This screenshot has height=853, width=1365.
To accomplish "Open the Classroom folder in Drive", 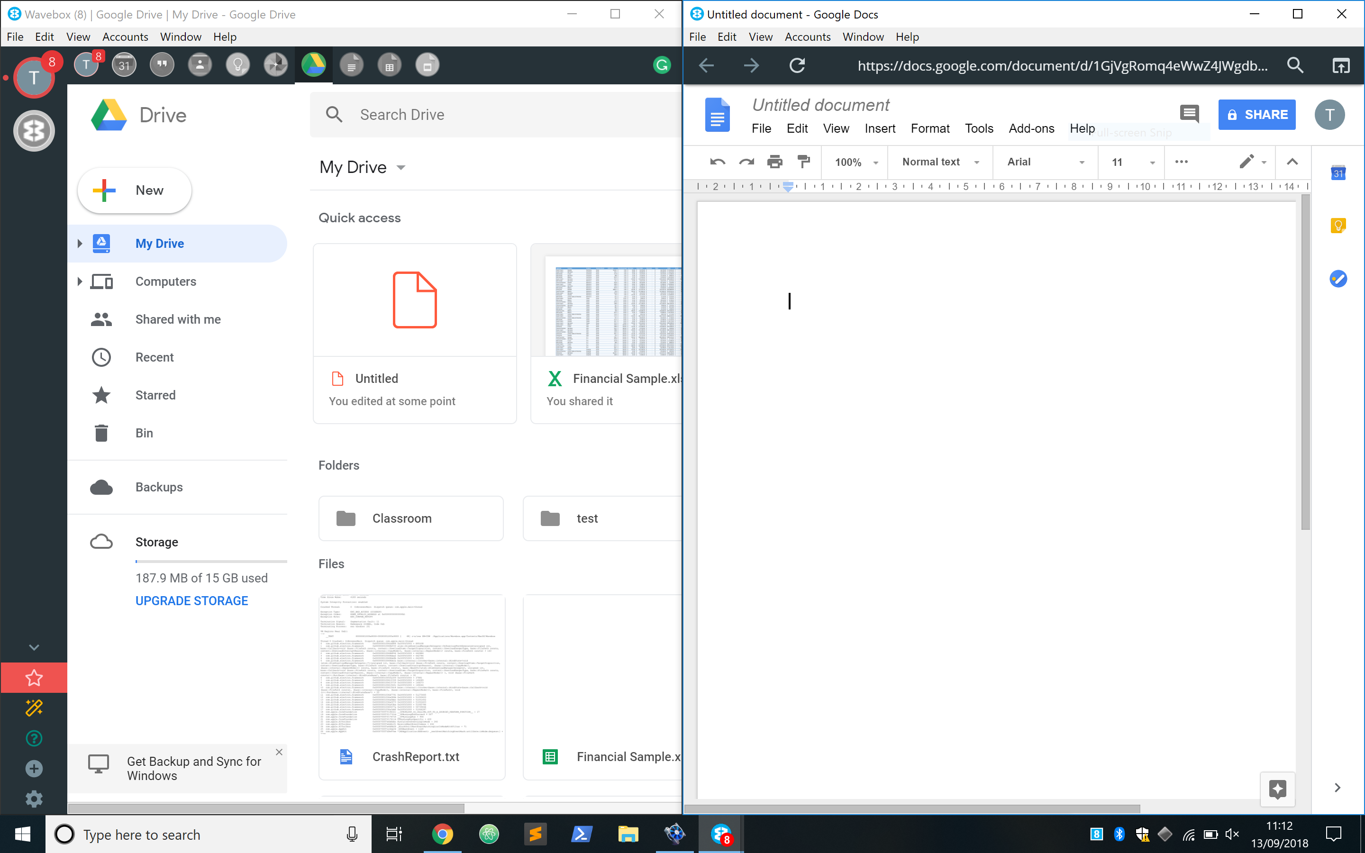I will tap(410, 518).
